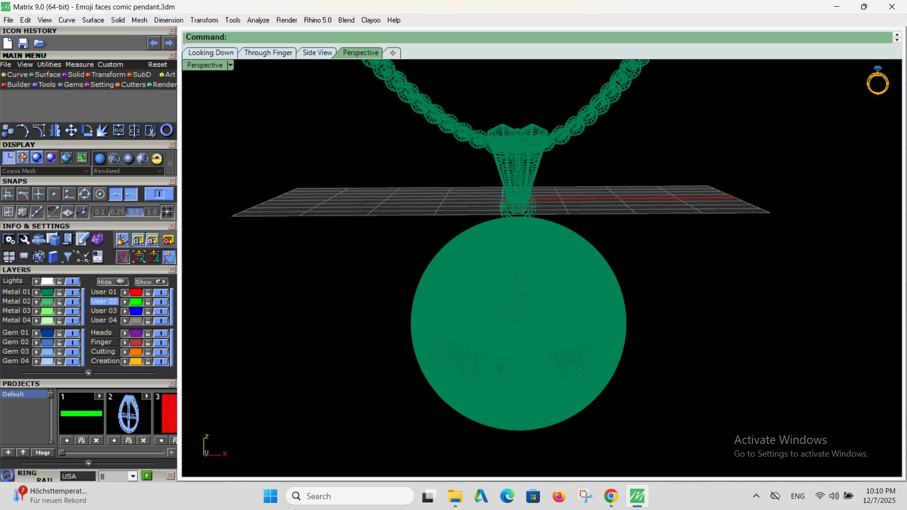The height and width of the screenshot is (510, 907).
Task: Go back with the left arrow in Icon History
Action: point(154,43)
